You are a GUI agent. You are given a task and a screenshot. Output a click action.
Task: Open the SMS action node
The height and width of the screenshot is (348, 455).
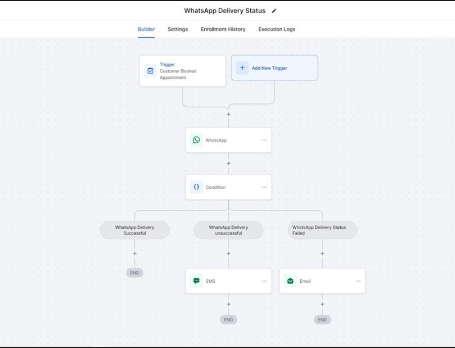(x=229, y=281)
